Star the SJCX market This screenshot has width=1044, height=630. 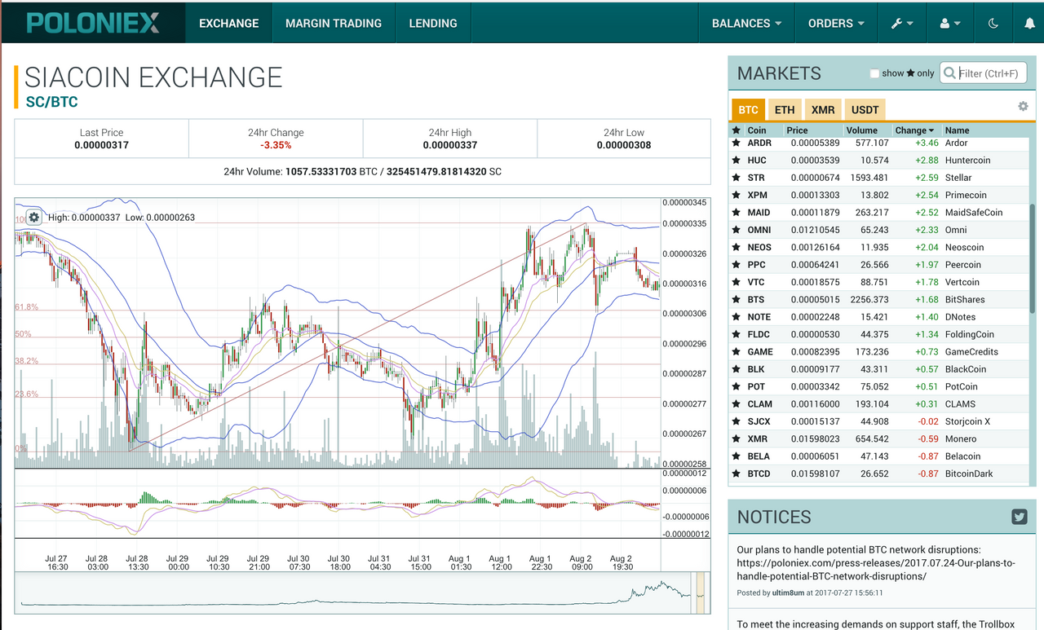coord(737,421)
